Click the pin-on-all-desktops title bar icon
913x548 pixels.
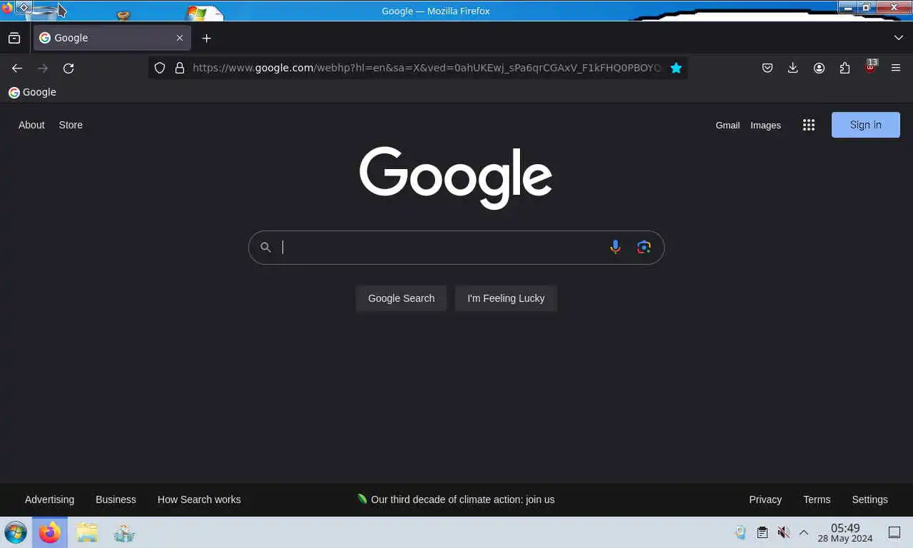click(x=24, y=8)
